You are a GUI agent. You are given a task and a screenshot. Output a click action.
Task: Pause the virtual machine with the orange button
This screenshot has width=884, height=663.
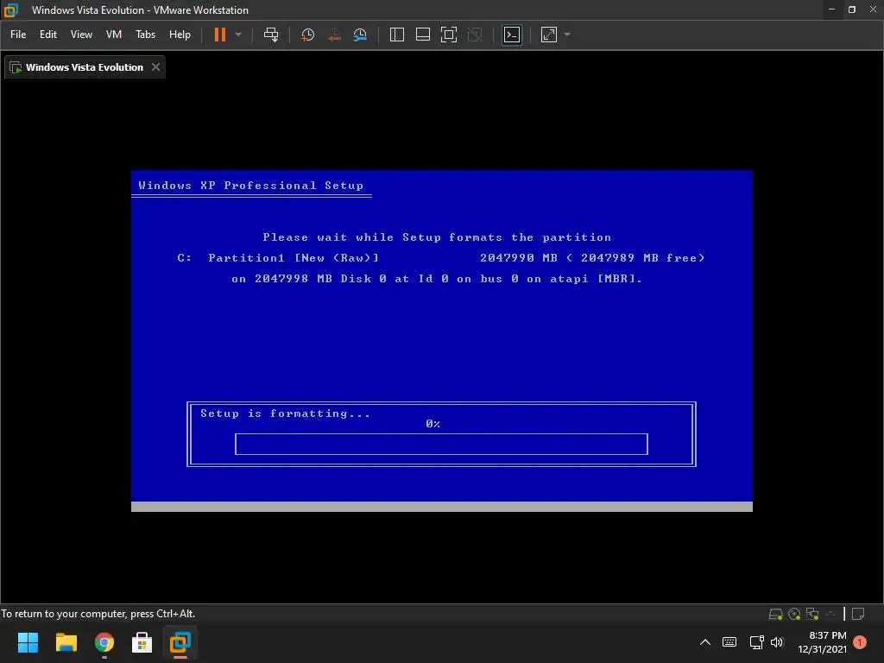(x=220, y=35)
